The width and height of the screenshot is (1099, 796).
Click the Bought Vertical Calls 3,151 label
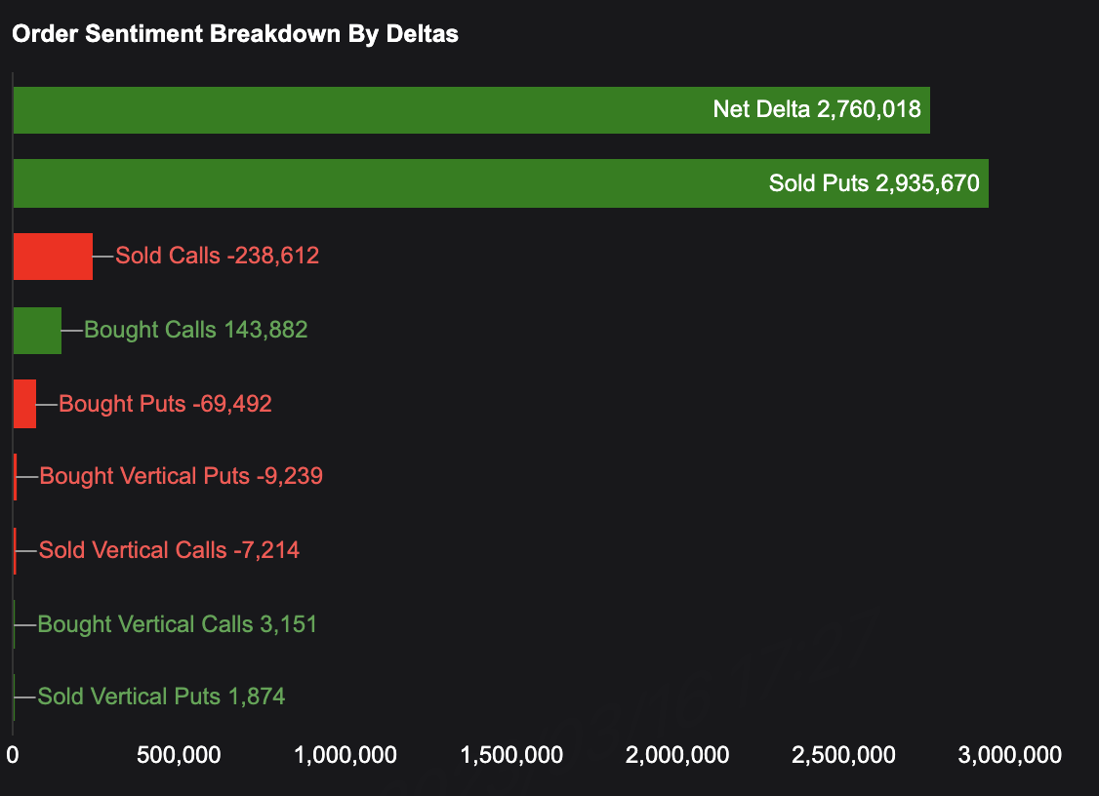[x=177, y=624]
